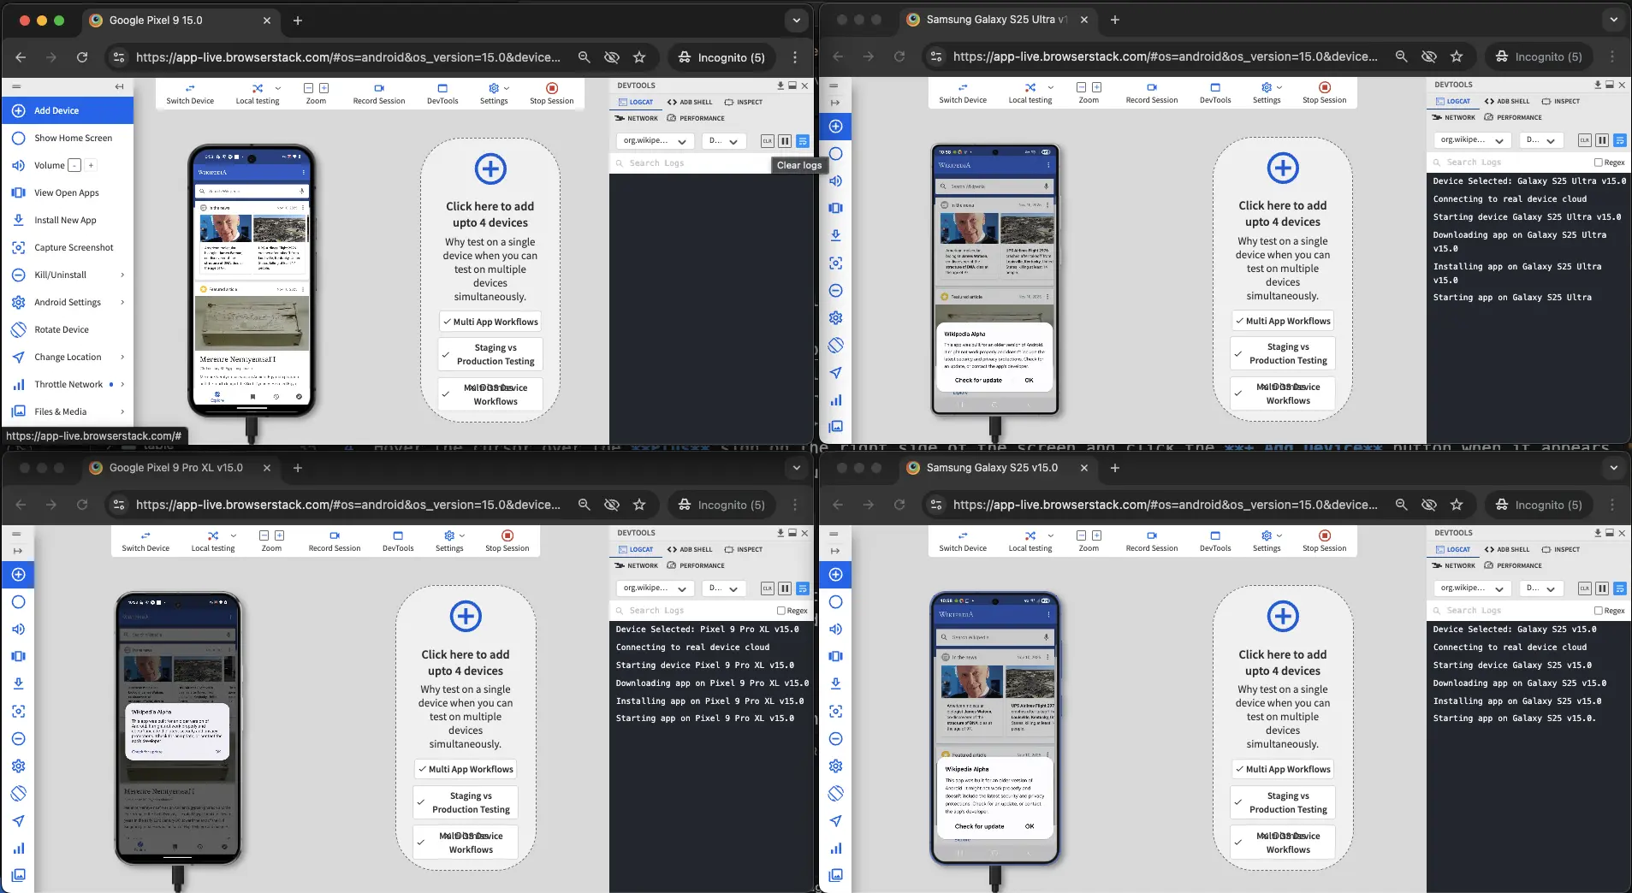Expand the Change Location submenu arrow
The height and width of the screenshot is (893, 1632).
(x=122, y=357)
